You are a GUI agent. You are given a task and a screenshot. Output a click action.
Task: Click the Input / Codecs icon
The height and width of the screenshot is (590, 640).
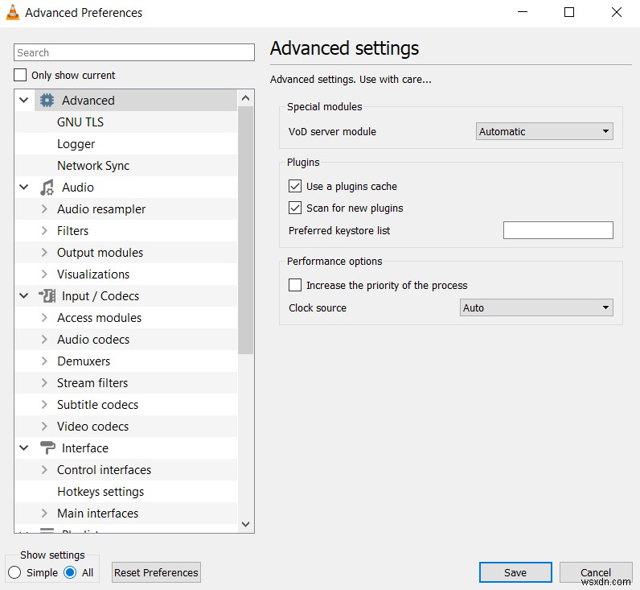(47, 296)
